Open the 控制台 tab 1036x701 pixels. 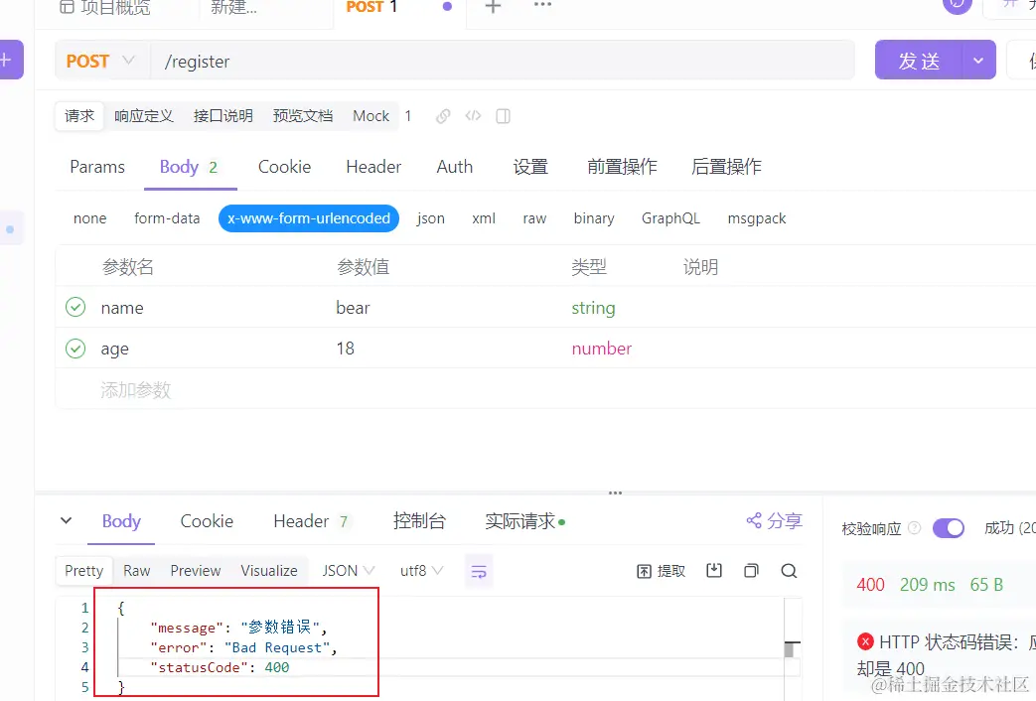click(419, 521)
